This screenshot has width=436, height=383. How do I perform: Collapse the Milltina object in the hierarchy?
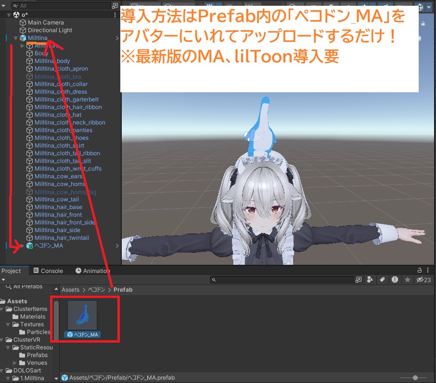pyautogui.click(x=15, y=37)
